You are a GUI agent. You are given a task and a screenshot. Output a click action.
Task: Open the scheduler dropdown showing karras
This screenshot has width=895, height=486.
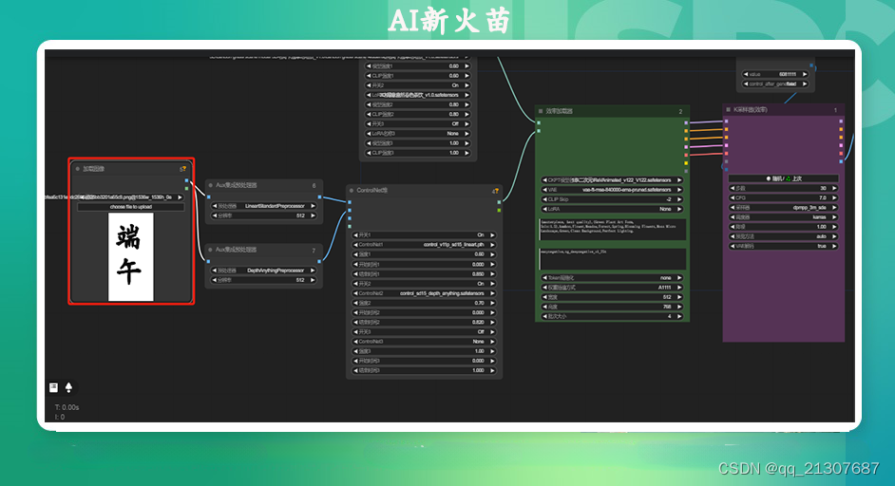783,217
